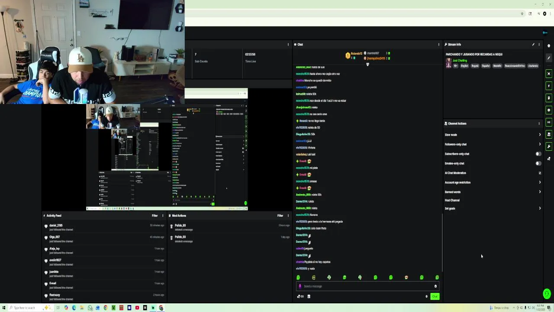The height and width of the screenshot is (312, 554).
Task: Click the infinity points icon below message box
Action: pyautogui.click(x=300, y=296)
